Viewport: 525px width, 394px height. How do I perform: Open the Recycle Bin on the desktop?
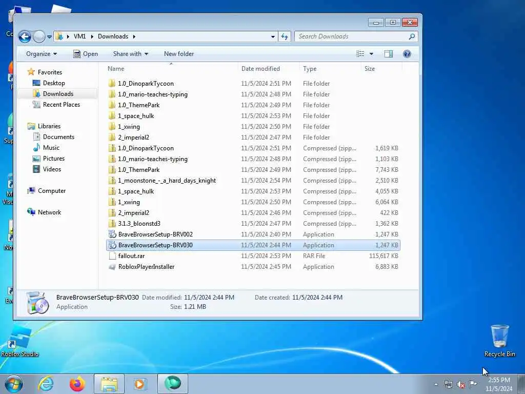coord(499,341)
